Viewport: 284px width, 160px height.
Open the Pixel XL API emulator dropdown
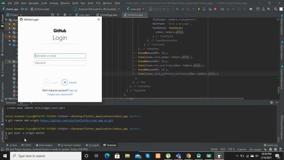(161, 9)
